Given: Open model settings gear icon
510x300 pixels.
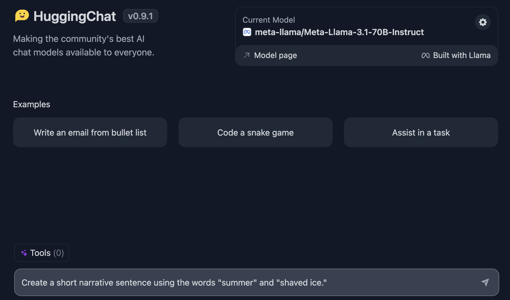Looking at the screenshot, I should pyautogui.click(x=483, y=22).
